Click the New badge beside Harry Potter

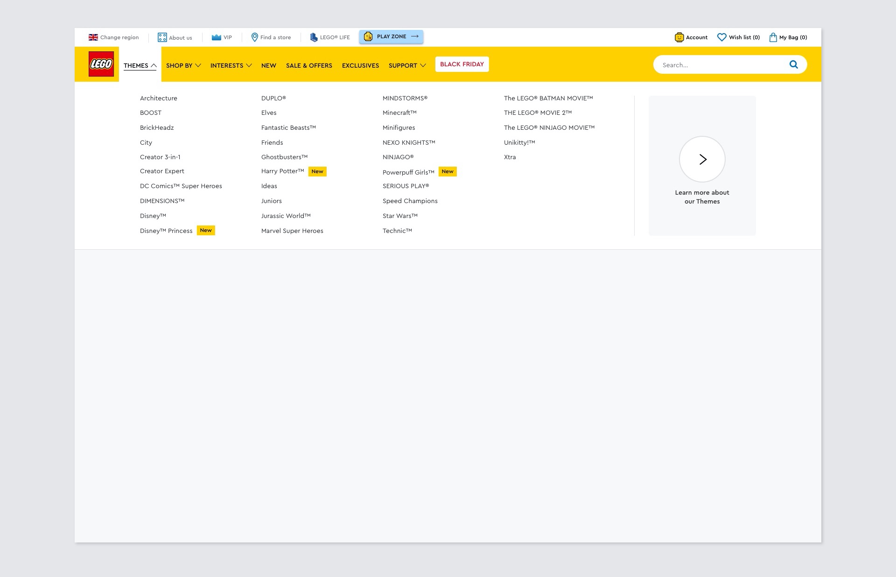(x=317, y=172)
